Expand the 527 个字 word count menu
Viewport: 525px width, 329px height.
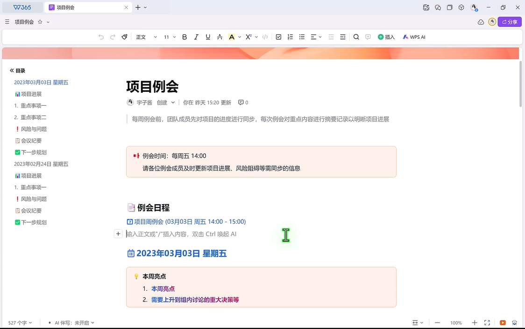[20, 322]
